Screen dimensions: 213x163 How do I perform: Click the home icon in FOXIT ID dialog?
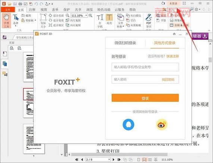tap(174, 34)
